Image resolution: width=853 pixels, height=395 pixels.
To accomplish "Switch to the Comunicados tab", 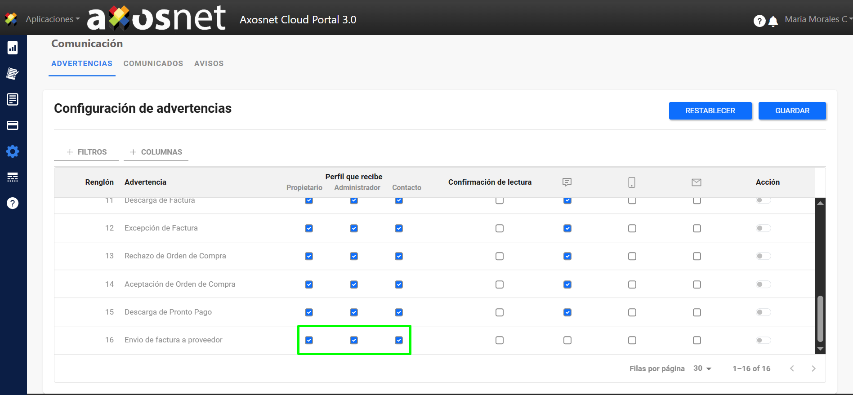I will (153, 63).
